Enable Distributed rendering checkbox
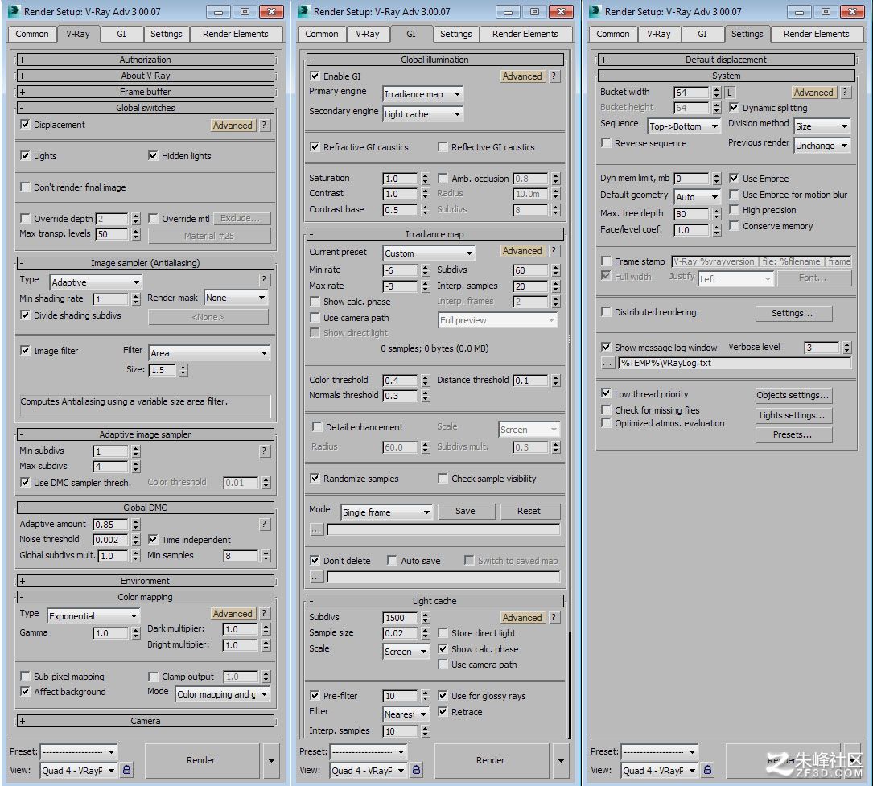 606,311
